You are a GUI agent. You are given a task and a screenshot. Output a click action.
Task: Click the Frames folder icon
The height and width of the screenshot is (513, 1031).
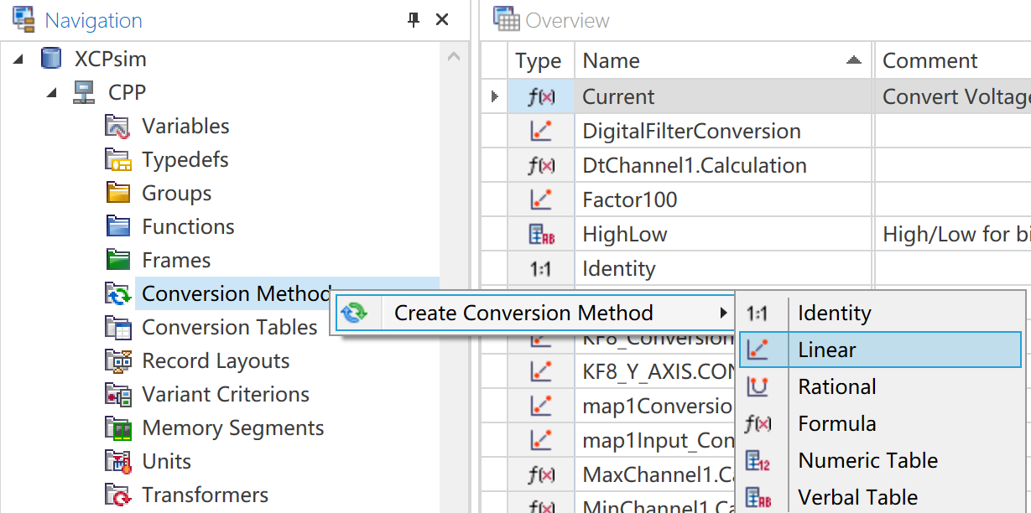[x=118, y=261]
